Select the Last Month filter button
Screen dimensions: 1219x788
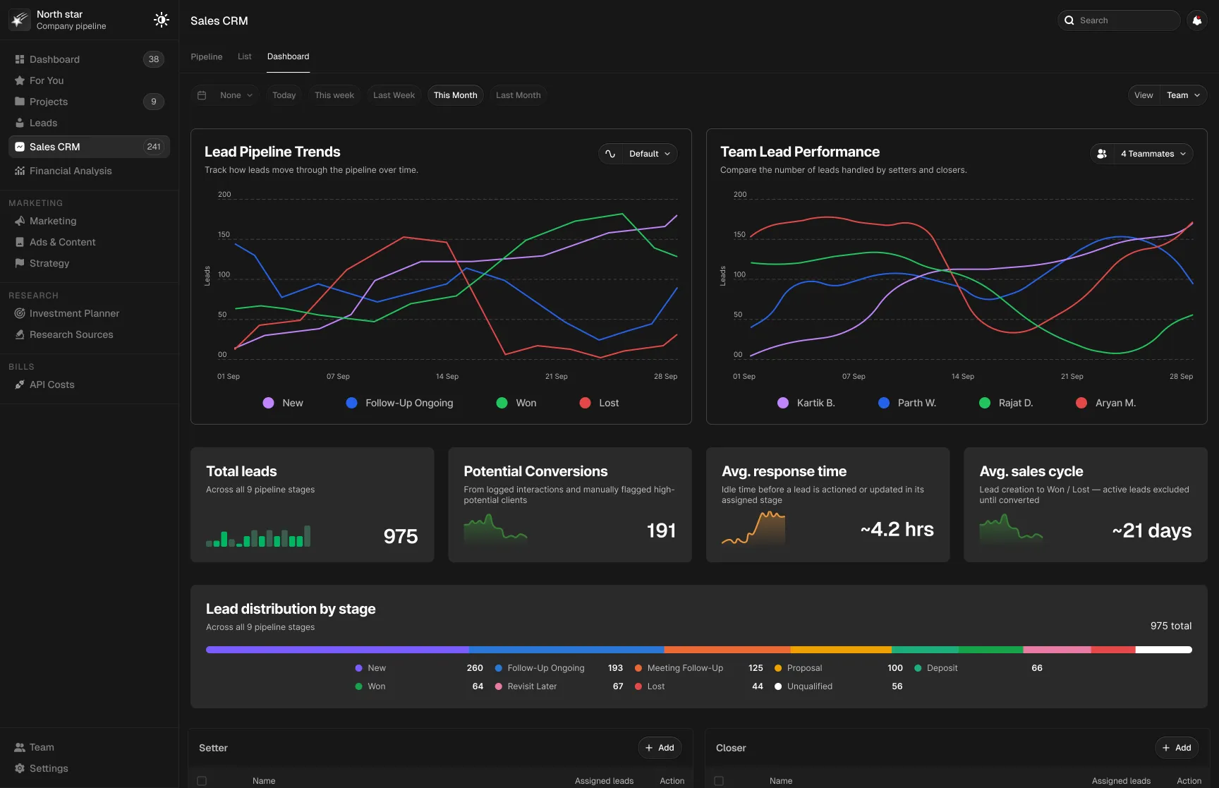[x=518, y=95]
